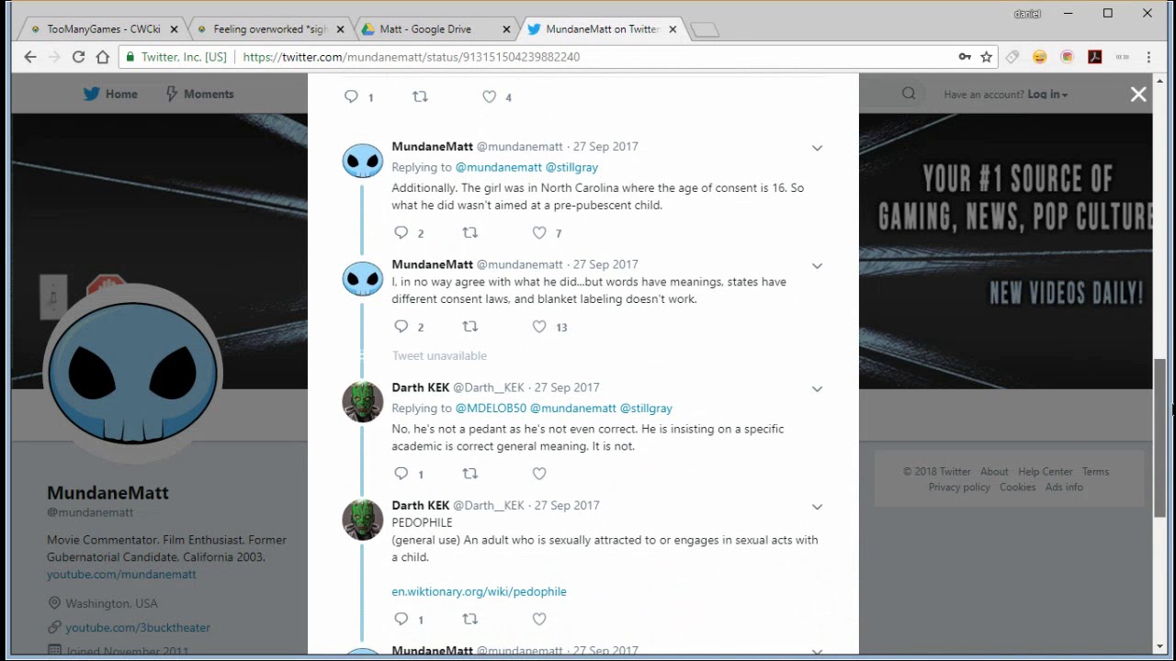
Task: Open dropdown for Darth KEK's PEDOPHILE tweet
Action: (817, 507)
